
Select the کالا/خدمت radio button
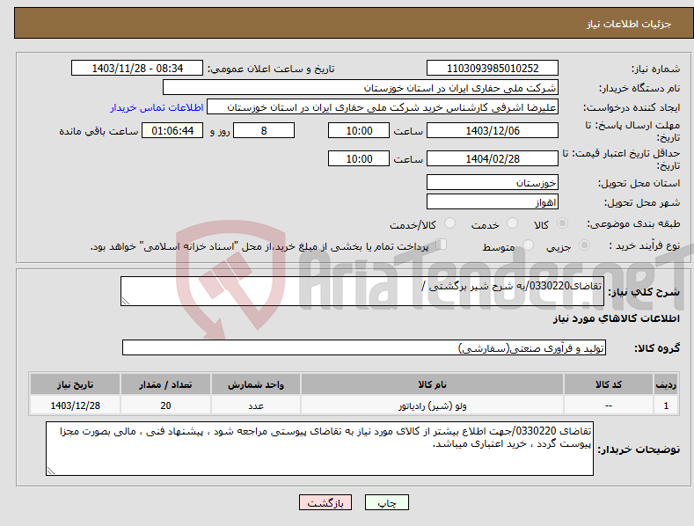449,223
